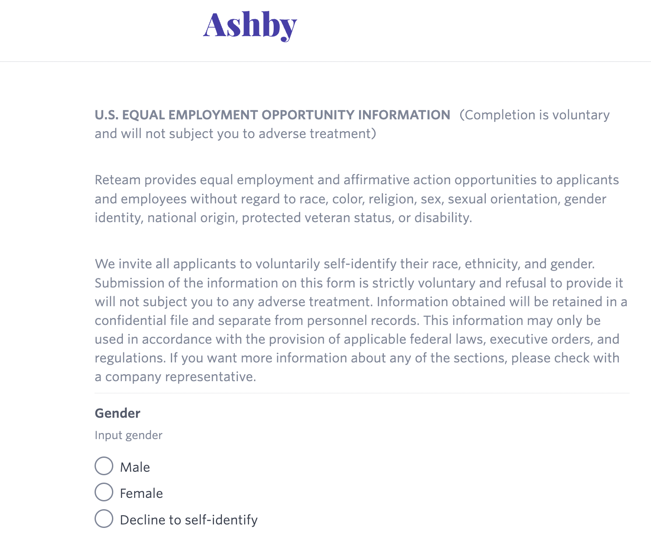Click the "Male" option label text
Viewport: 651px width, 541px height.
(135, 467)
